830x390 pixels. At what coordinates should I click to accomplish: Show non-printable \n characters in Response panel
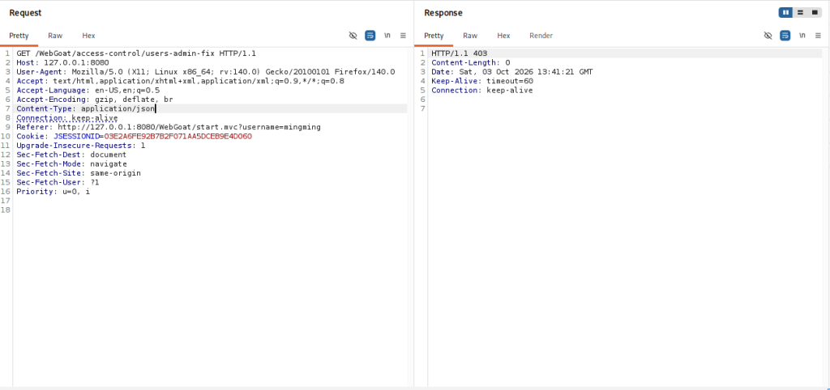(802, 36)
